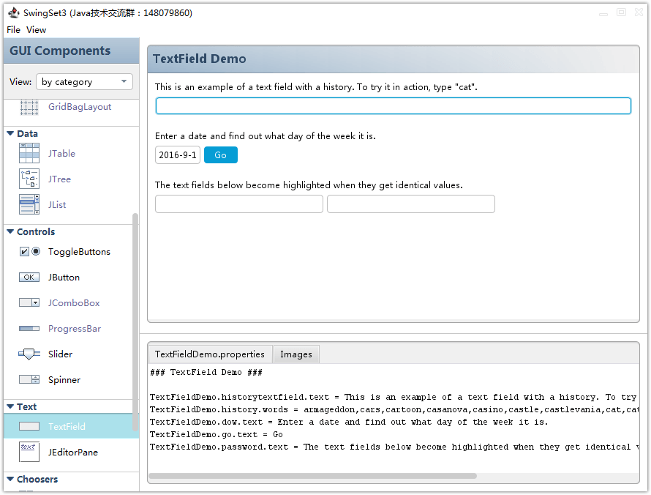The image size is (651, 495).
Task: Open the View menu
Action: click(36, 30)
